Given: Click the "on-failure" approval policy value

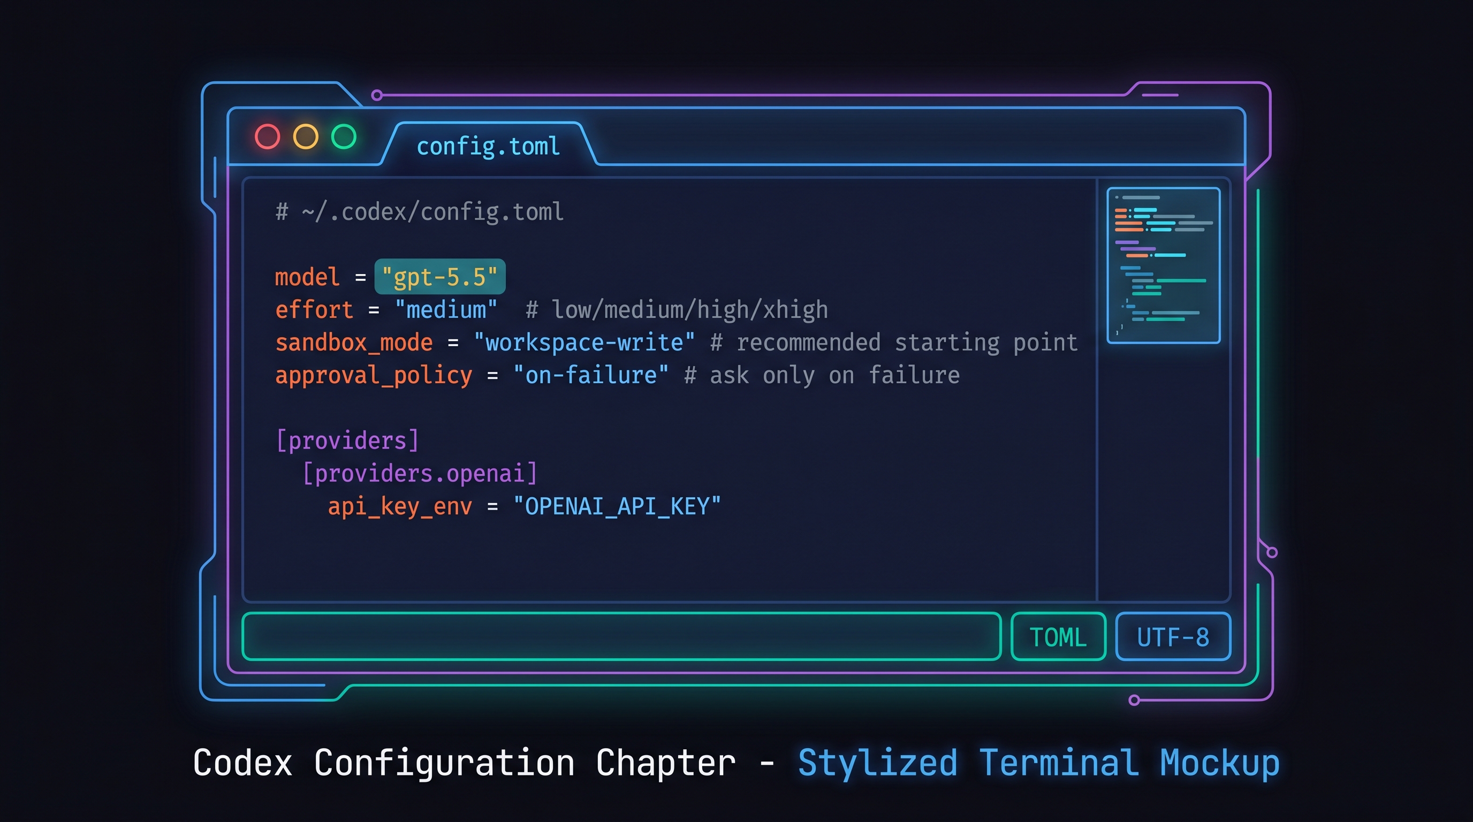Looking at the screenshot, I should [x=591, y=375].
